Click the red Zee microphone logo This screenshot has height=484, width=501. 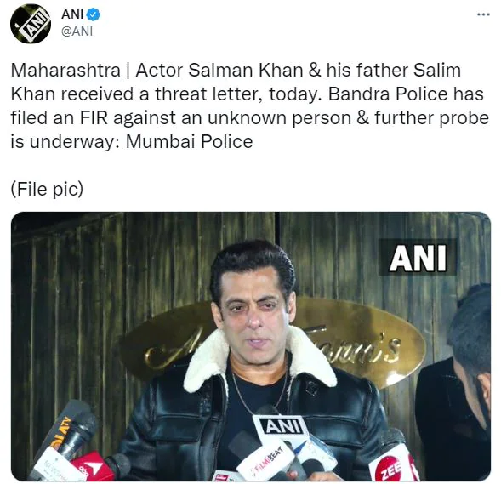point(390,469)
